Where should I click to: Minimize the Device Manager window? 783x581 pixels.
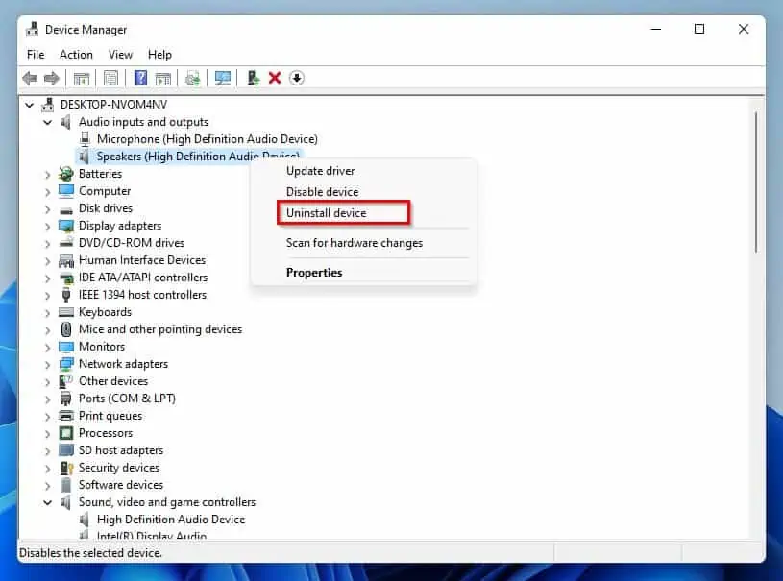655,29
